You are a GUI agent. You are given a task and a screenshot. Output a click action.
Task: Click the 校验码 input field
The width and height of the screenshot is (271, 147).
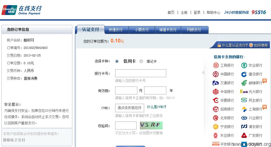pos(126,126)
